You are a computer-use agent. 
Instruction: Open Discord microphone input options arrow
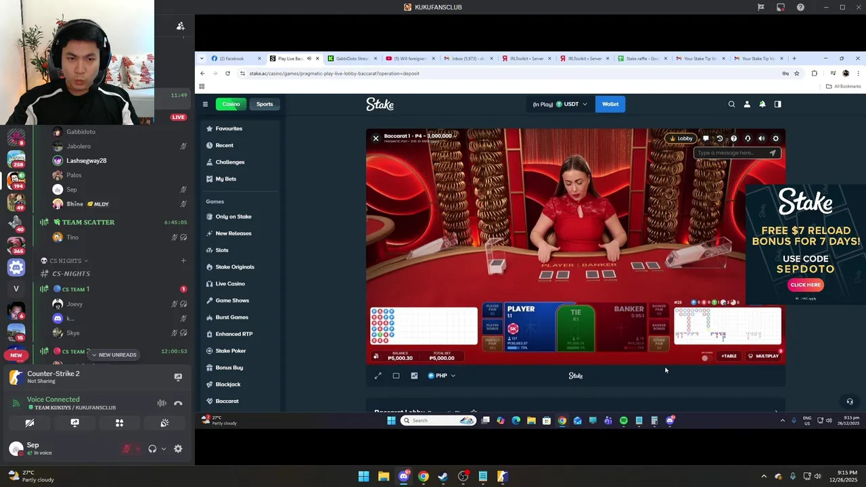pos(137,448)
